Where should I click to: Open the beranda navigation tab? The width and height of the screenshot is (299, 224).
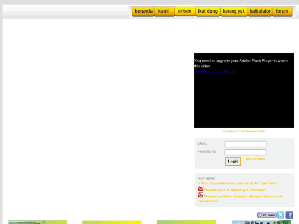pos(143,11)
